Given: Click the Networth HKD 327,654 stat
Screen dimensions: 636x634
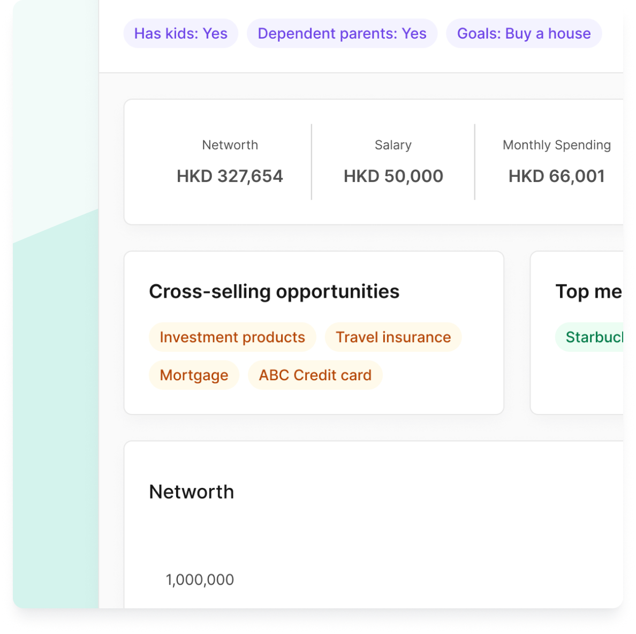Looking at the screenshot, I should 230,162.
